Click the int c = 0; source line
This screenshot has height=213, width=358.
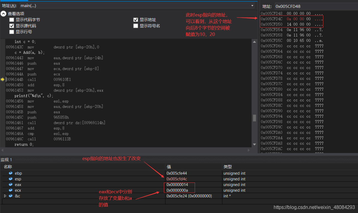point(25,42)
